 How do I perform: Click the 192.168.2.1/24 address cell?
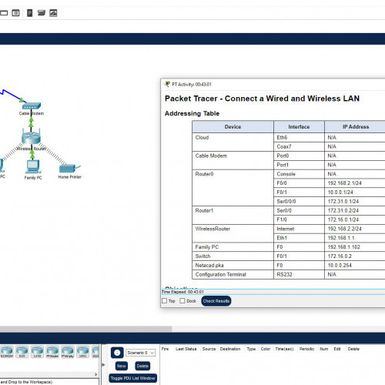point(355,183)
